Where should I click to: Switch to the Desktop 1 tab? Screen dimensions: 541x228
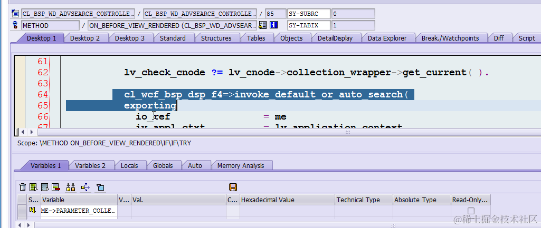(41, 38)
